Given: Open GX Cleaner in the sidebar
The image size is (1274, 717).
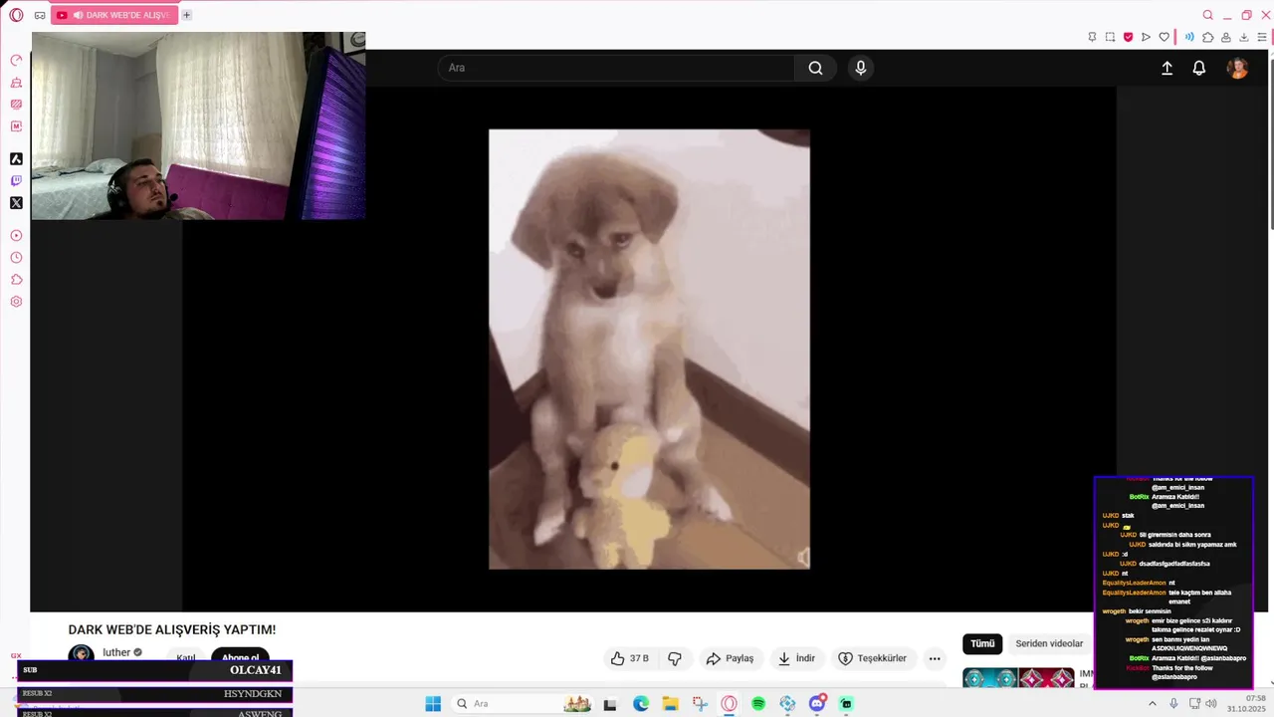Looking at the screenshot, I should [x=16, y=83].
